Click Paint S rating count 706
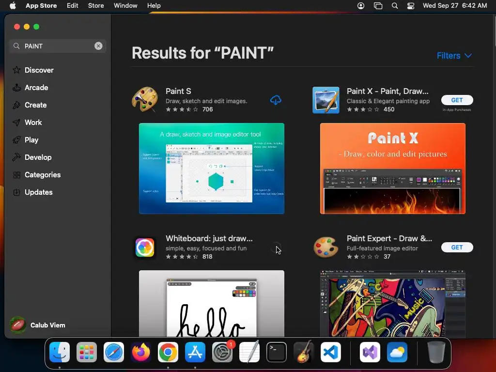Image resolution: width=496 pixels, height=372 pixels. tap(207, 109)
